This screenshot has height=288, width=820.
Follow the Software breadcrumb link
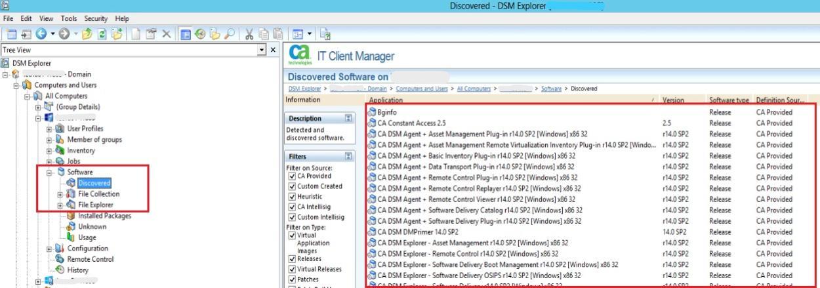click(x=552, y=89)
